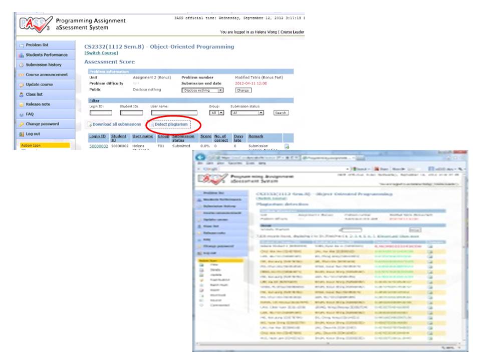Click the User name filter text box
Image resolution: width=481 pixels, height=360 pixels.
pyautogui.click(x=174, y=113)
